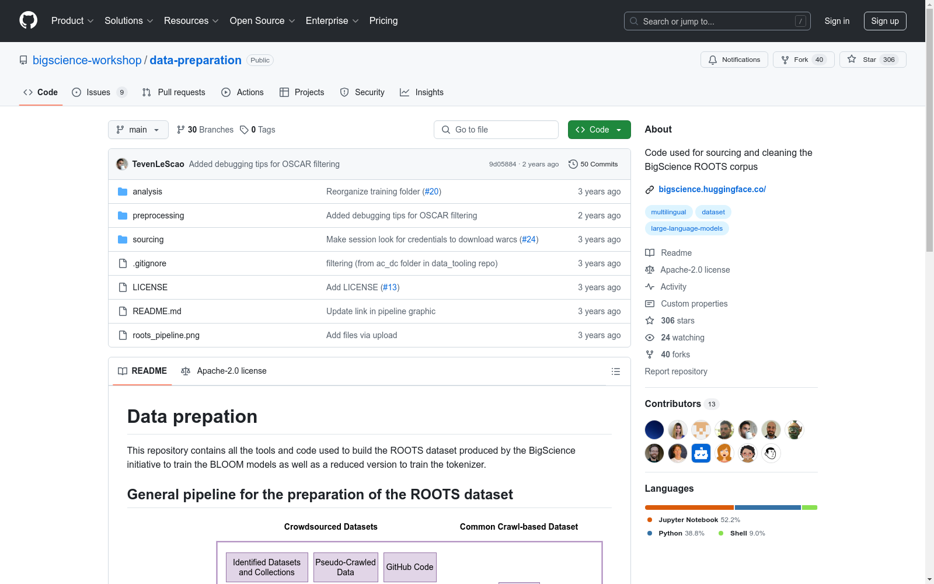Open commit hash 9d05884
The image size is (934, 584).
[503, 164]
